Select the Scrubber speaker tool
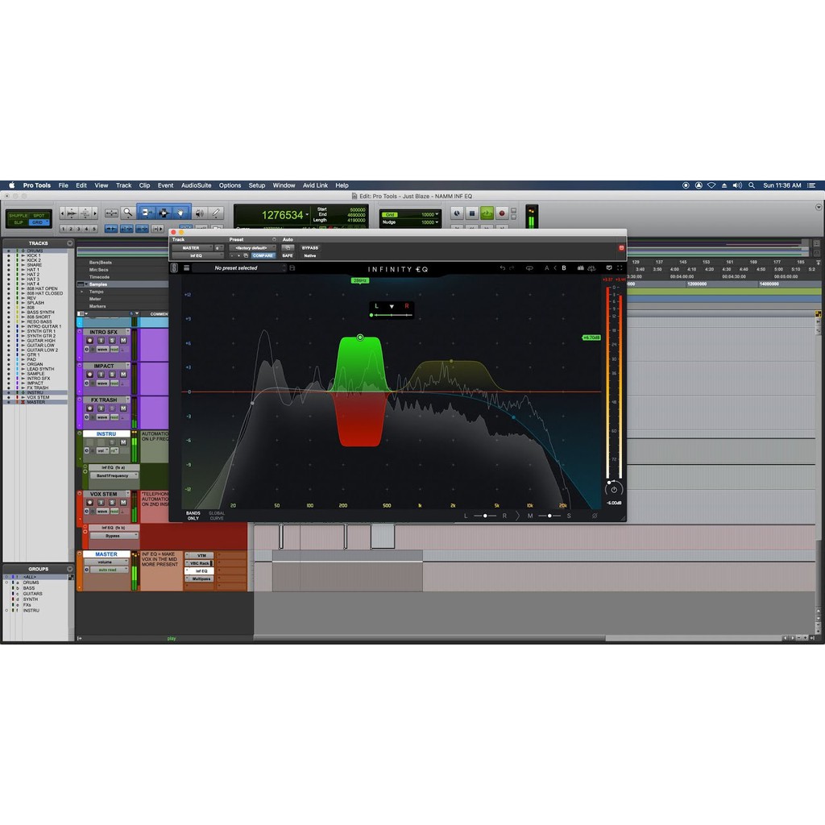 pyautogui.click(x=200, y=213)
